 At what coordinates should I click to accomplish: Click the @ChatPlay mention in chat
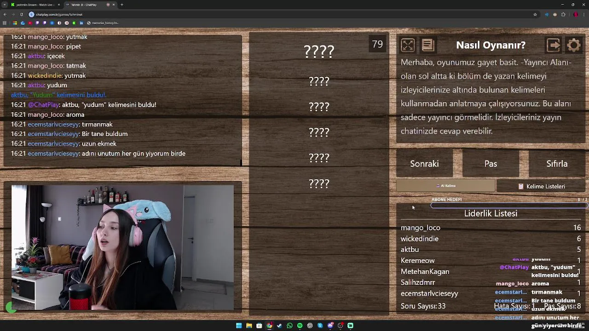coord(44,105)
